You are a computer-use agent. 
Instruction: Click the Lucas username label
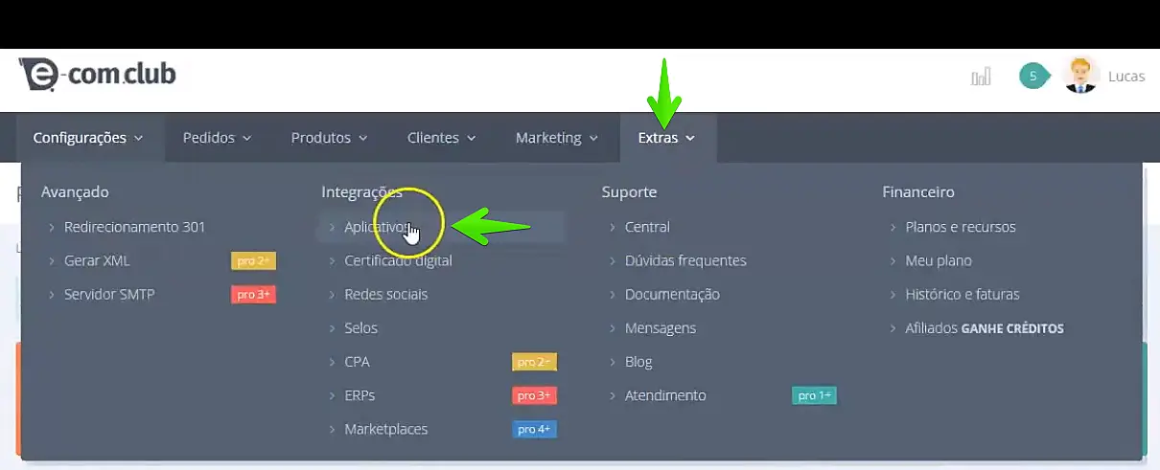tap(1126, 77)
